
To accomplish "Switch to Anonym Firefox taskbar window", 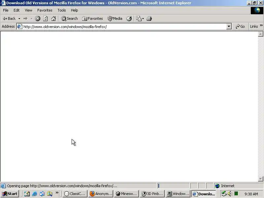I will 101,194.
